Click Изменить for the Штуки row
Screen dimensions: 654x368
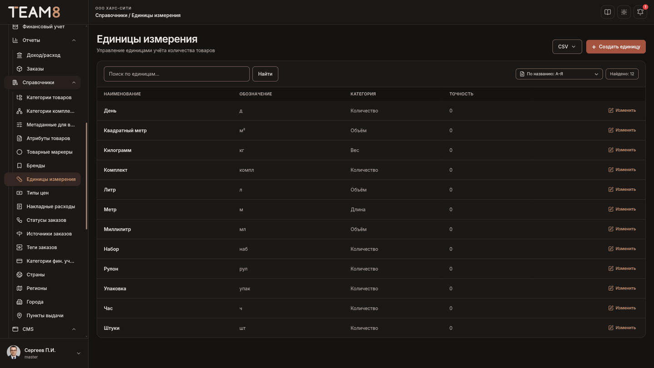[622, 328]
